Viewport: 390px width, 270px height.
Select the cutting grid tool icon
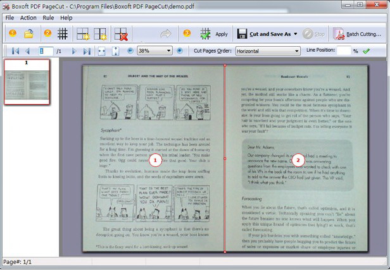point(63,34)
